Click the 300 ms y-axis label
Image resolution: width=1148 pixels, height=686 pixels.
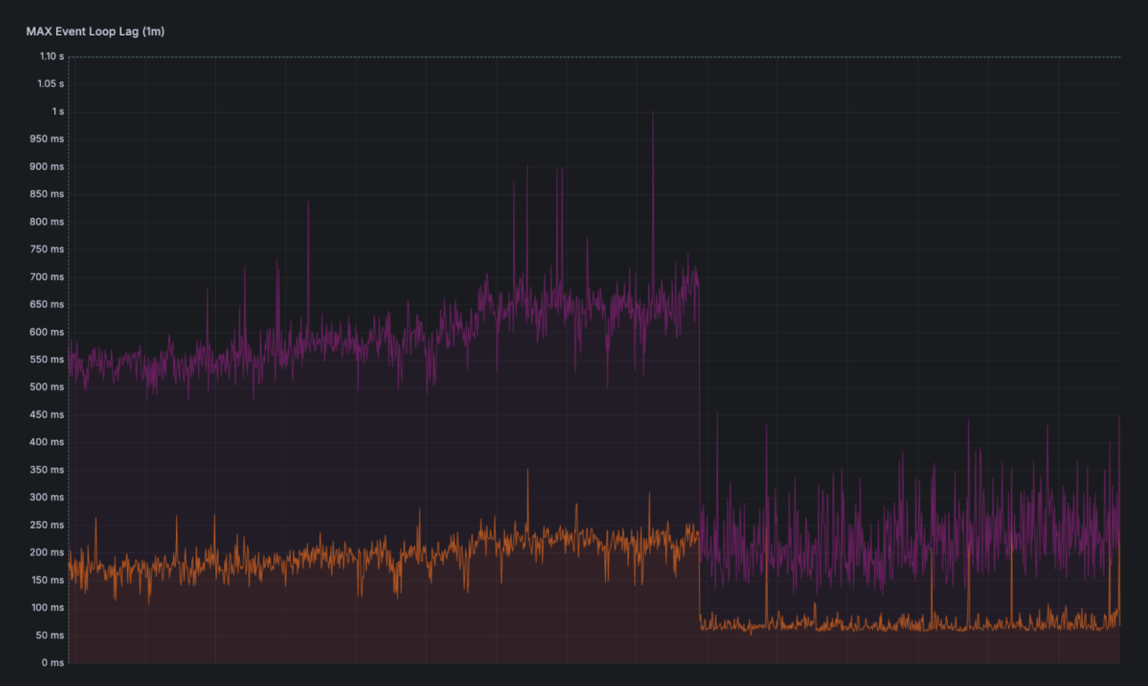pos(47,497)
